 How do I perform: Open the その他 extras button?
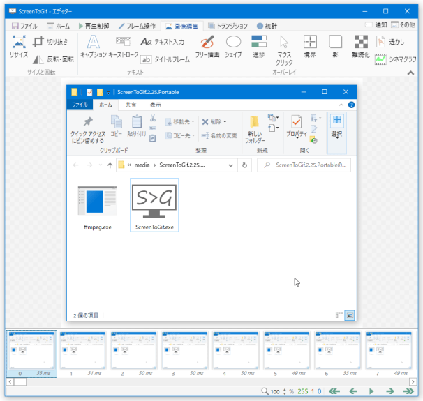[x=404, y=24]
